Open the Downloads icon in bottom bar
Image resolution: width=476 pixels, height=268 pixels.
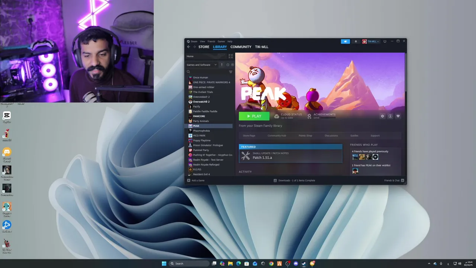tap(275, 181)
